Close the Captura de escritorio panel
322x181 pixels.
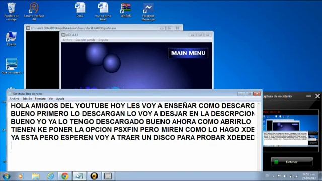(x=317, y=96)
